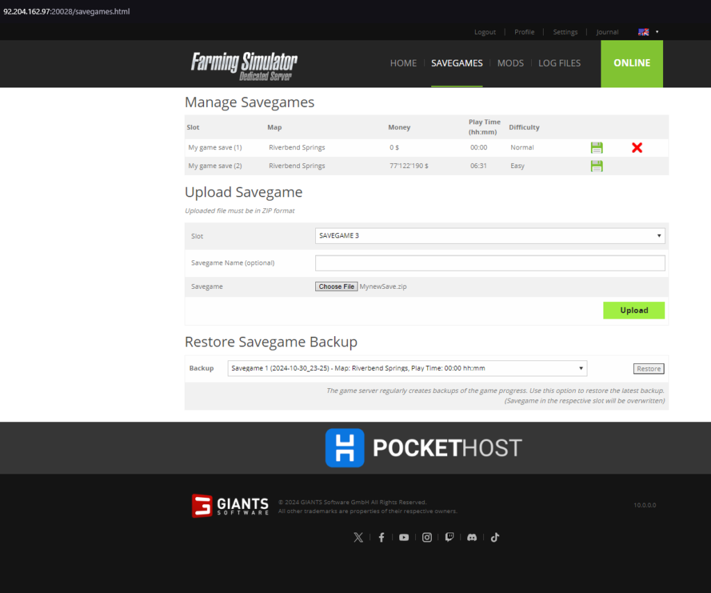Expand the SAVEGAME 3 slot dropdown
The image size is (711, 593).
pyautogui.click(x=490, y=236)
